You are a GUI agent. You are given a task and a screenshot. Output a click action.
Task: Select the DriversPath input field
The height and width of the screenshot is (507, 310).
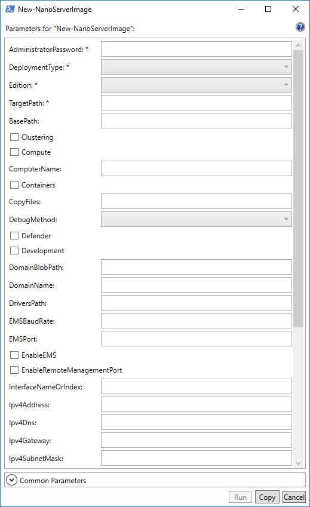coord(197,303)
